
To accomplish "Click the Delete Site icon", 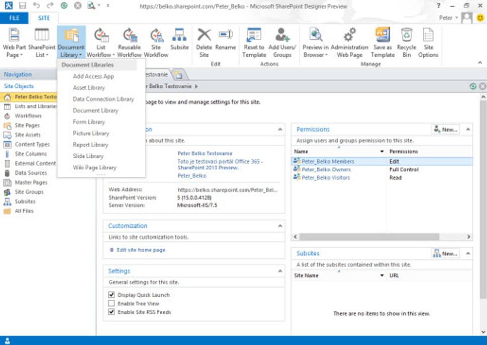I will (x=204, y=35).
